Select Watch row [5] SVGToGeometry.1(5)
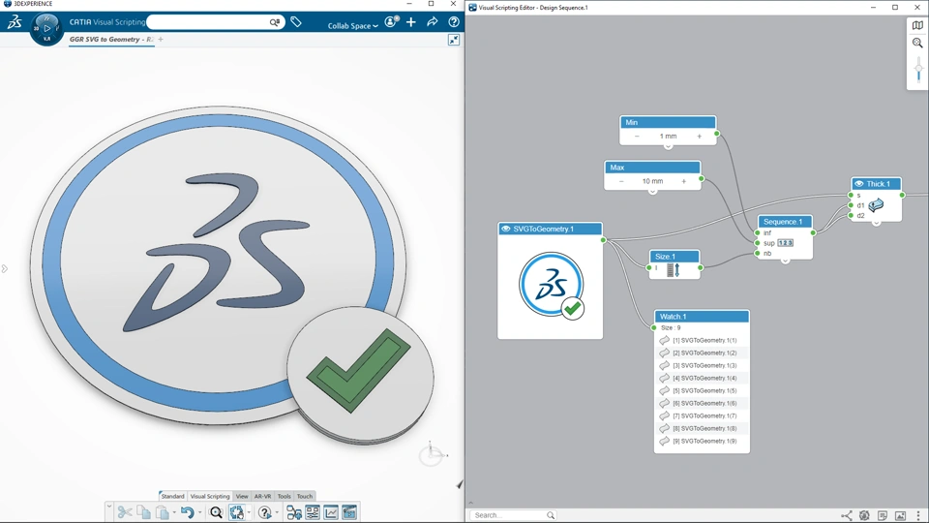Screen dimensions: 929x523 tap(702, 390)
